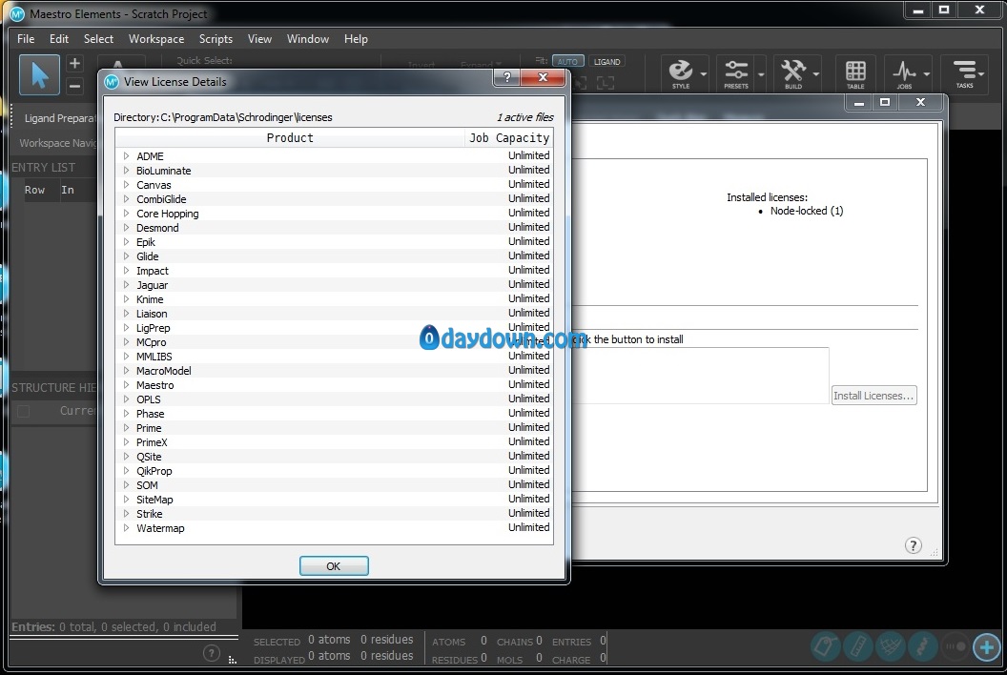
Task: Open the Table panel
Action: click(x=855, y=73)
